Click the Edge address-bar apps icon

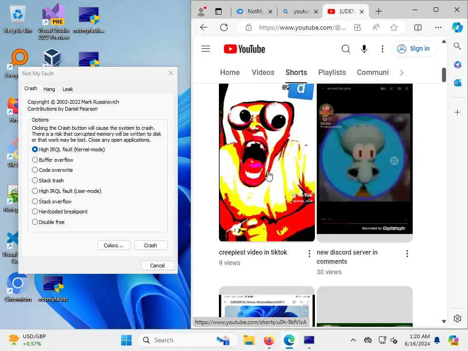pos(357,27)
